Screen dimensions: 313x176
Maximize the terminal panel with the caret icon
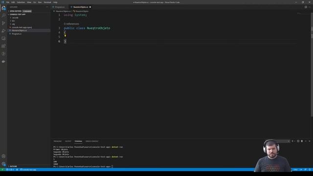306,141
